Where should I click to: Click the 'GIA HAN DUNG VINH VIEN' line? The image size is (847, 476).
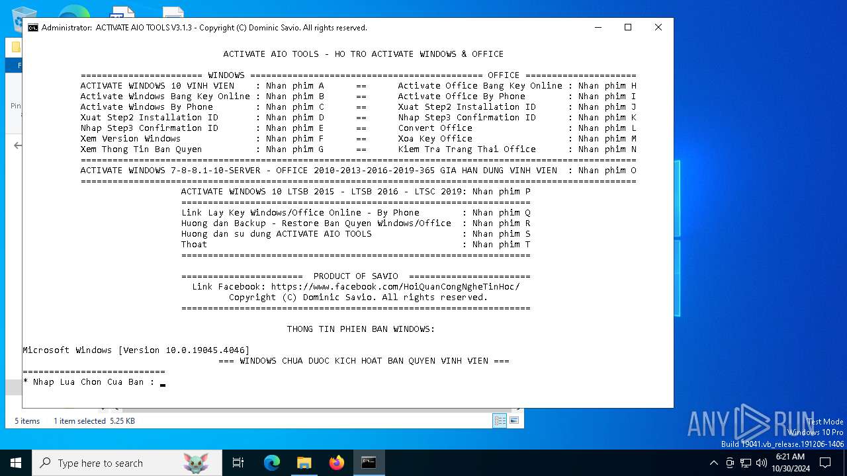click(359, 171)
